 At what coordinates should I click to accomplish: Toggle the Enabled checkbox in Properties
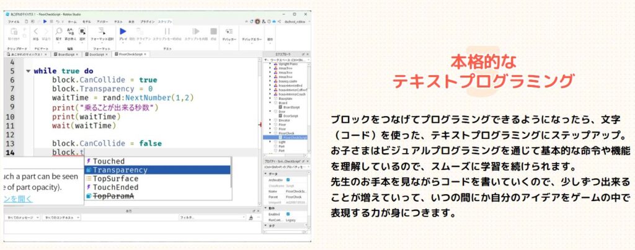point(288,214)
